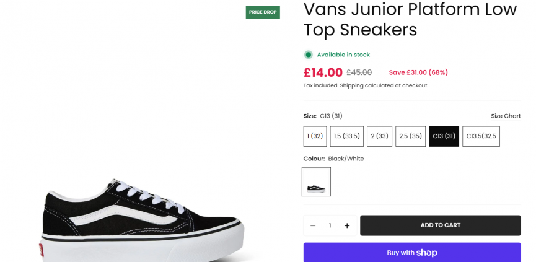This screenshot has height=262, width=536.
Task: Decrease quantity with the minus icon
Action: point(313,225)
